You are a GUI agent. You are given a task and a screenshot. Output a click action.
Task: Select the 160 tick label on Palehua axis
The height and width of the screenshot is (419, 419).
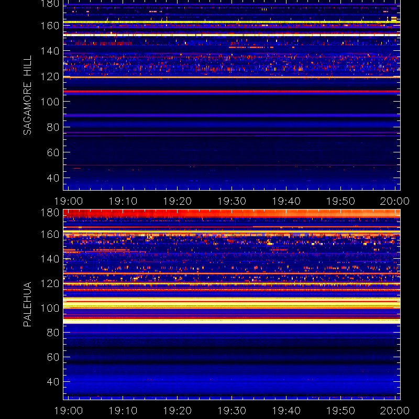[x=50, y=234]
